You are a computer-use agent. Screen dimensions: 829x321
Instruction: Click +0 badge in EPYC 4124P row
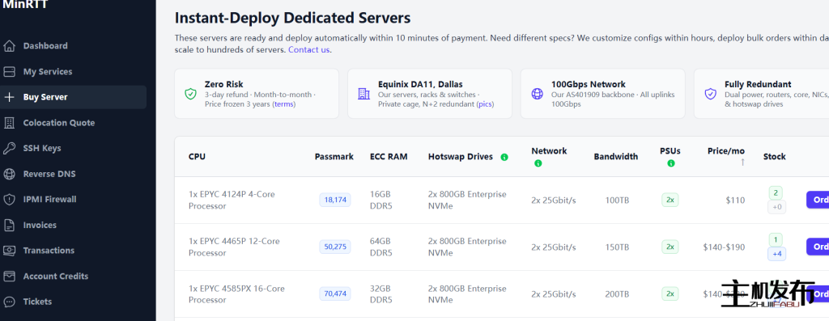point(777,208)
